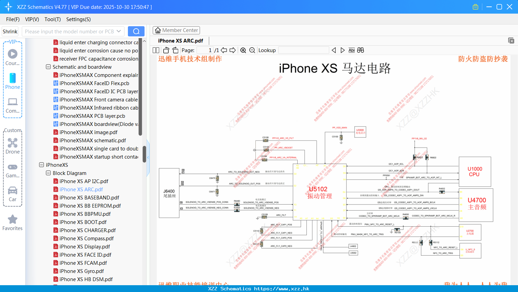Click the U1000 CPU block
The height and width of the screenshot is (292, 518).
coord(475,172)
